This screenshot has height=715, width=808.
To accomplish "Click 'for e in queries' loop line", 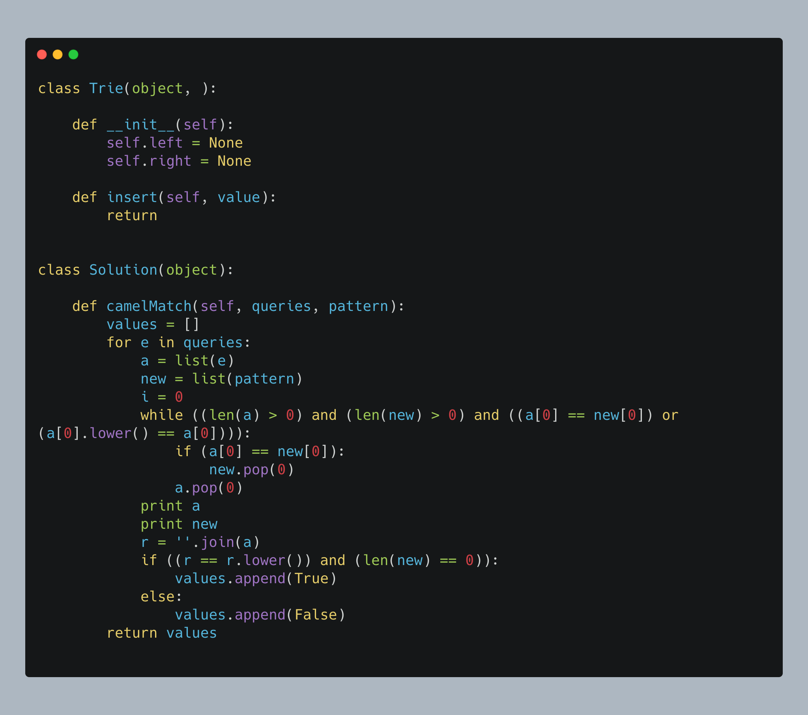I will pos(178,343).
